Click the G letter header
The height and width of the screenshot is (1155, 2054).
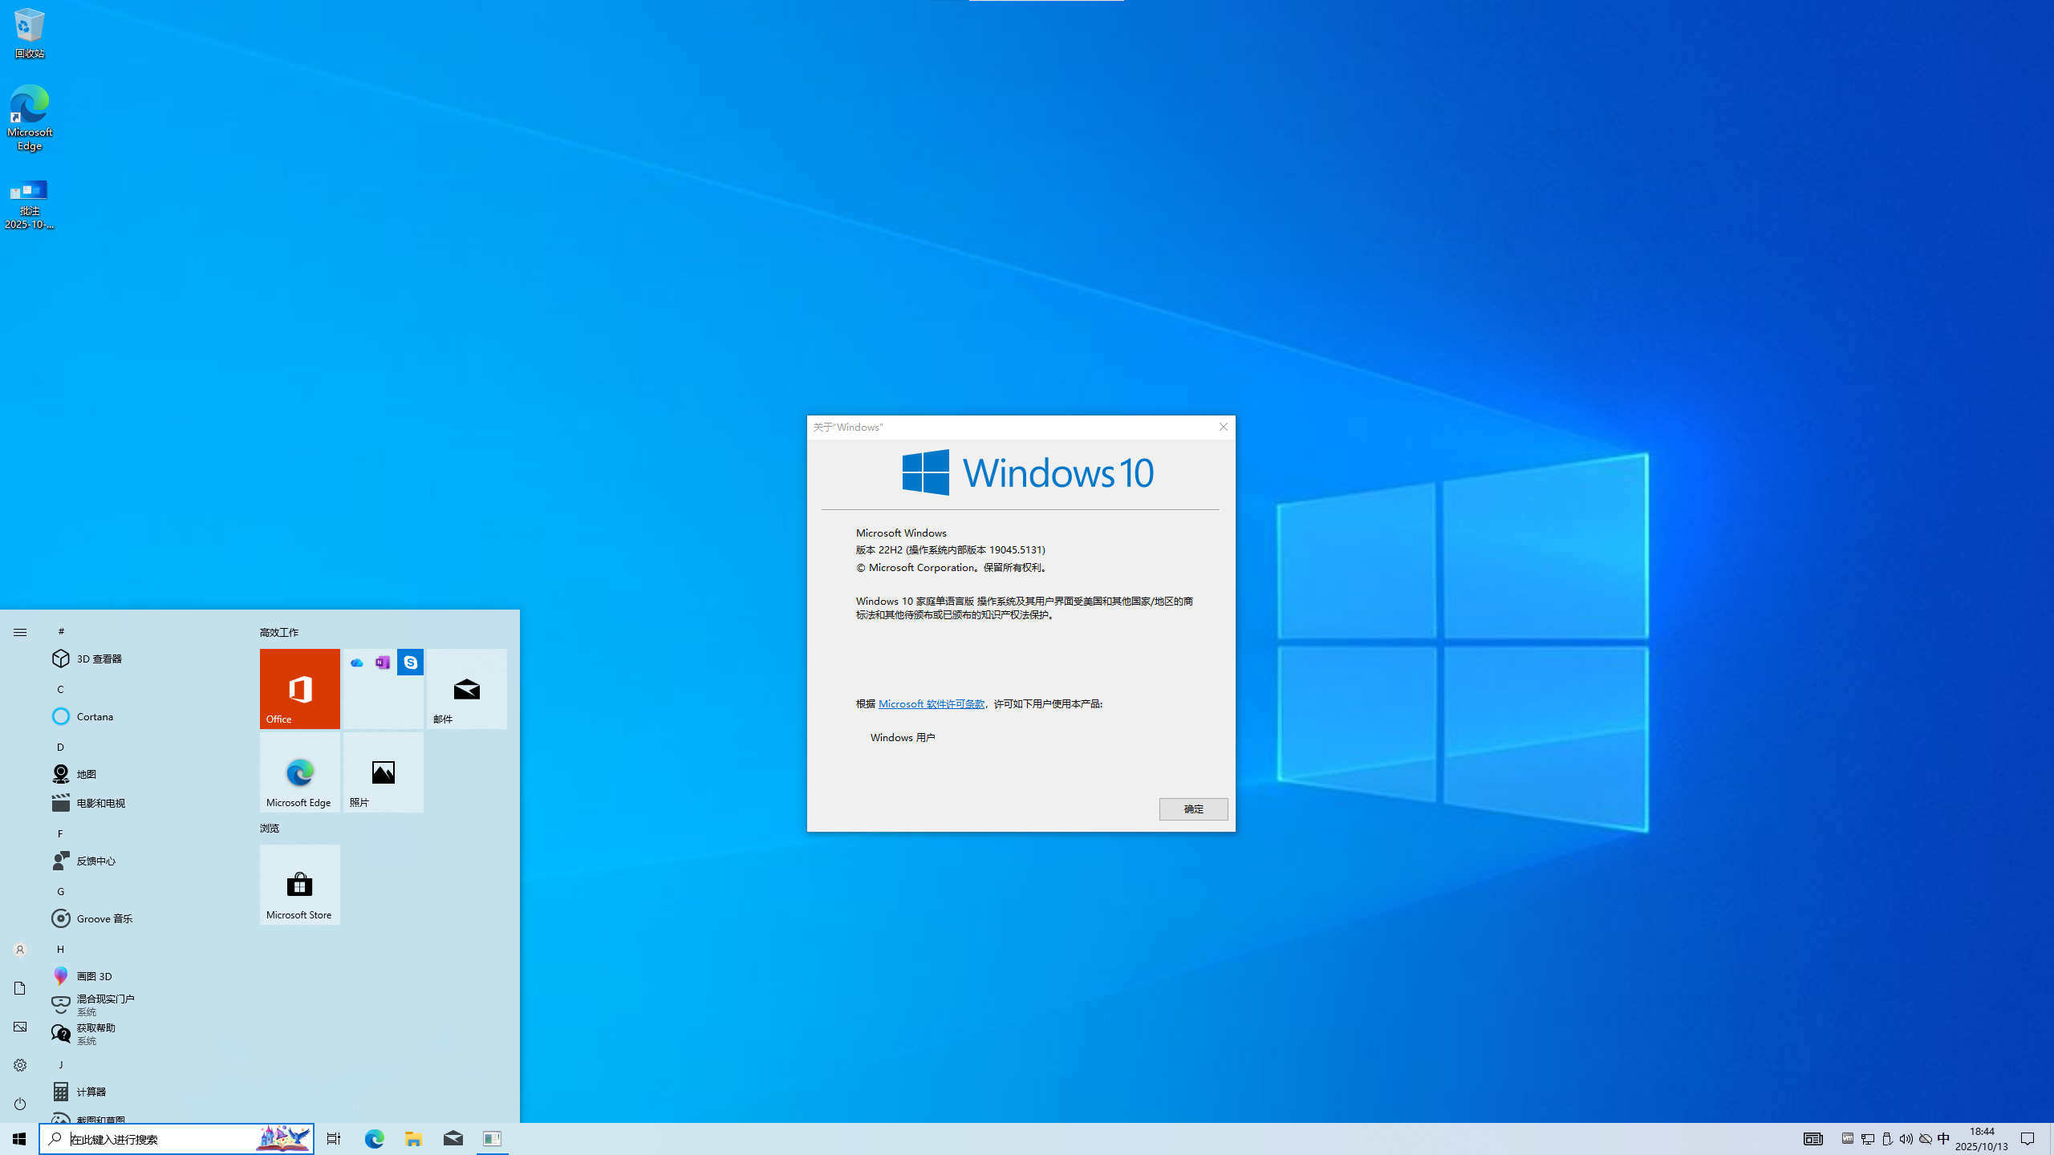60,891
